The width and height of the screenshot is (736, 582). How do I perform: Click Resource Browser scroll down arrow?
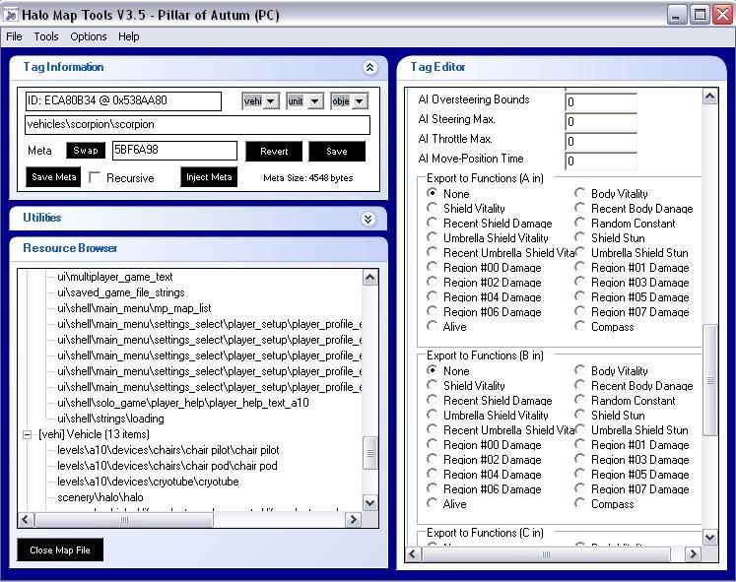point(369,503)
